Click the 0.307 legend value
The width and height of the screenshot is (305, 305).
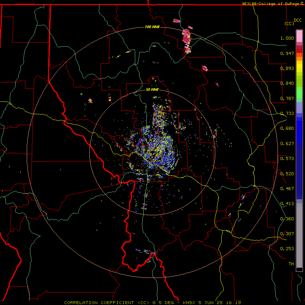(287, 234)
